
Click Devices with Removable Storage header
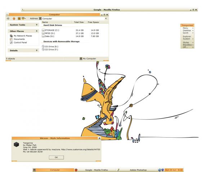[x=62, y=42]
